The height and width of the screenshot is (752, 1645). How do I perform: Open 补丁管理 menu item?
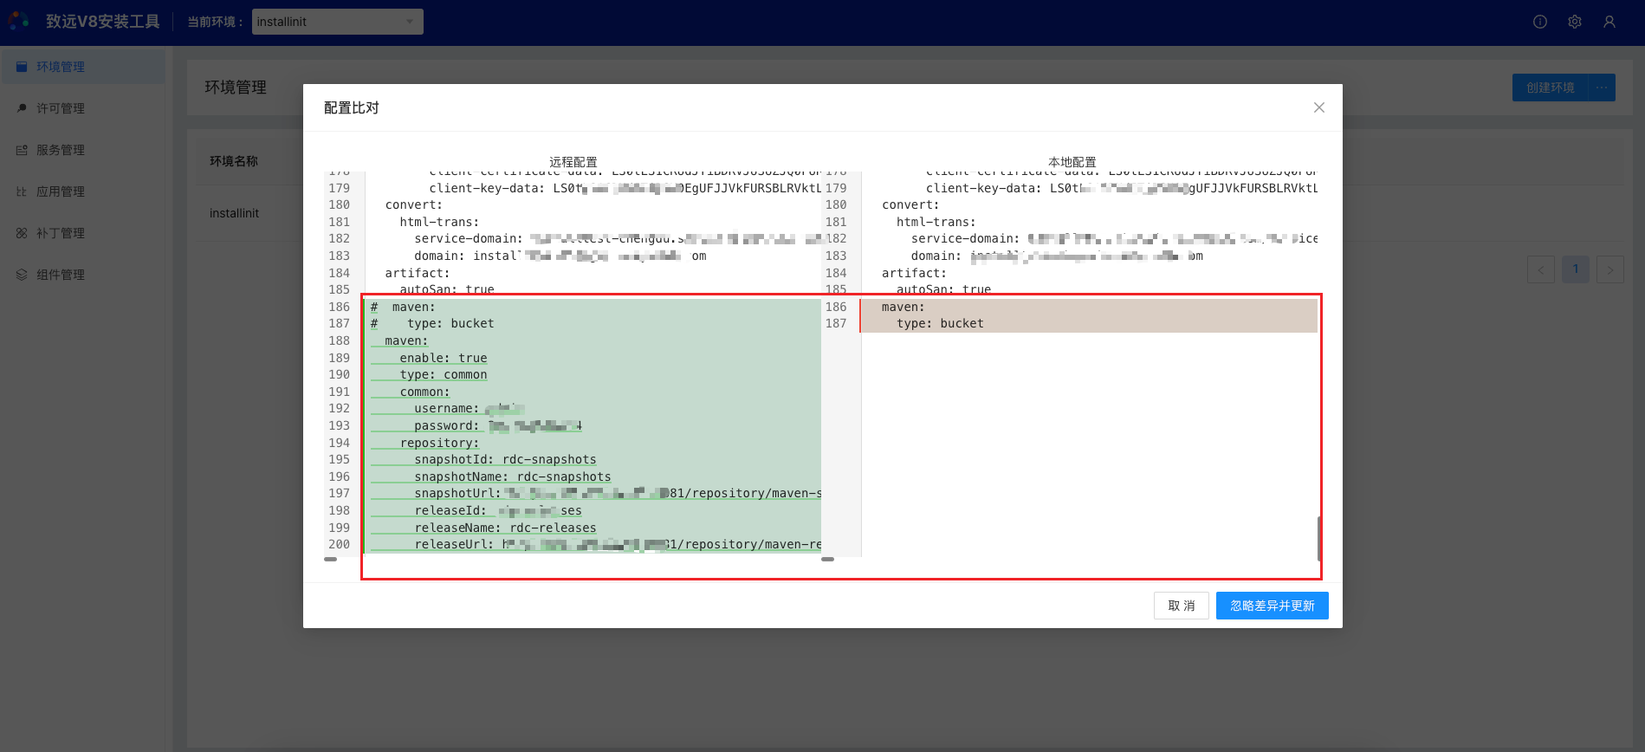[83, 233]
